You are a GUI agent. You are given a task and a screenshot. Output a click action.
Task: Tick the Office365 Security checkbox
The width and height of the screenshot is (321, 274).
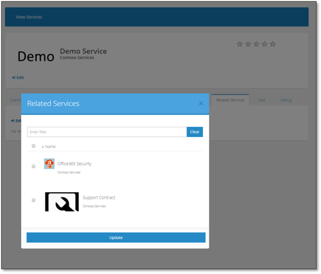pyautogui.click(x=34, y=166)
